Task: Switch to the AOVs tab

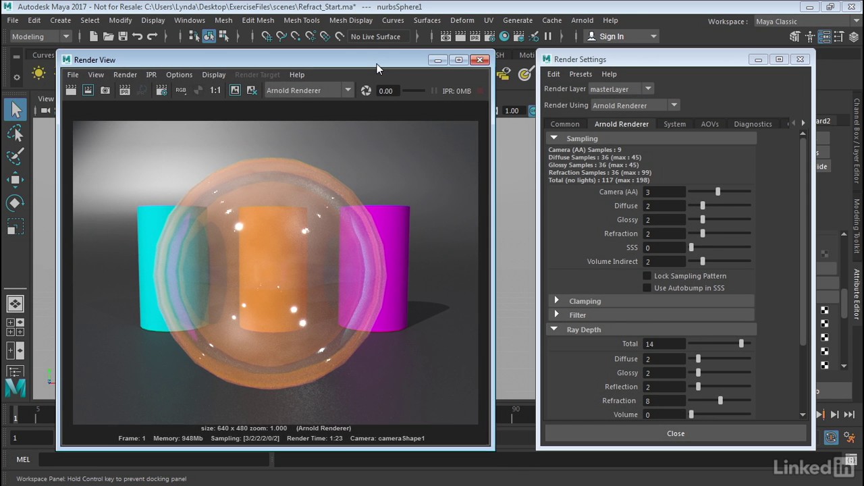Action: pos(710,124)
